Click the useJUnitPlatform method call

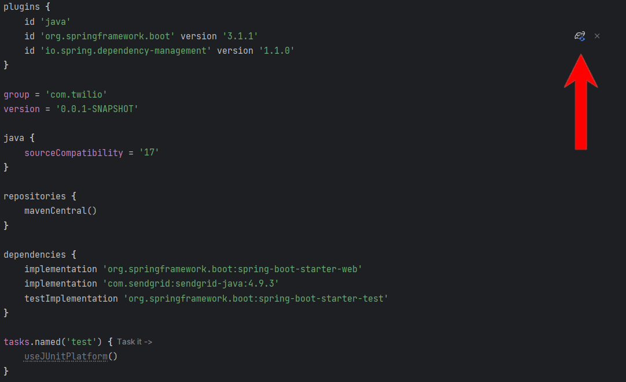tap(71, 356)
